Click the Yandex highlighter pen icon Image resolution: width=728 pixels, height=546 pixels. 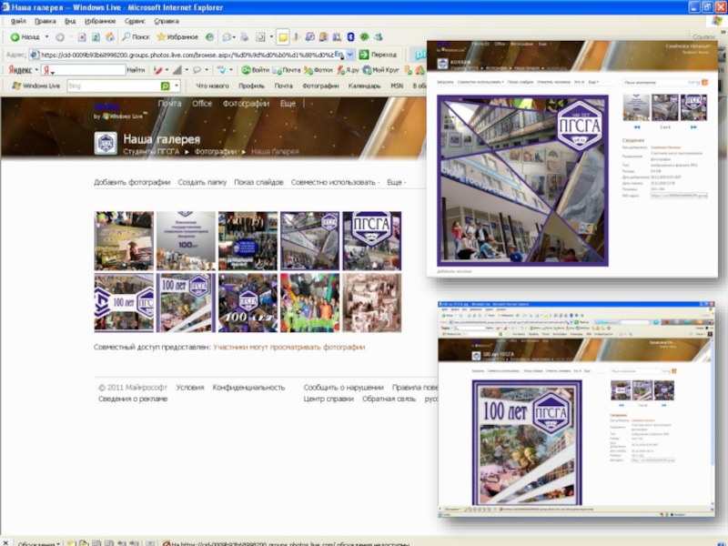tap(157, 70)
